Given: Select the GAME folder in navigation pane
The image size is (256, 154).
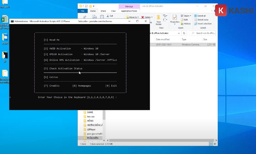Looking at the screenshot, I should coord(90,112).
